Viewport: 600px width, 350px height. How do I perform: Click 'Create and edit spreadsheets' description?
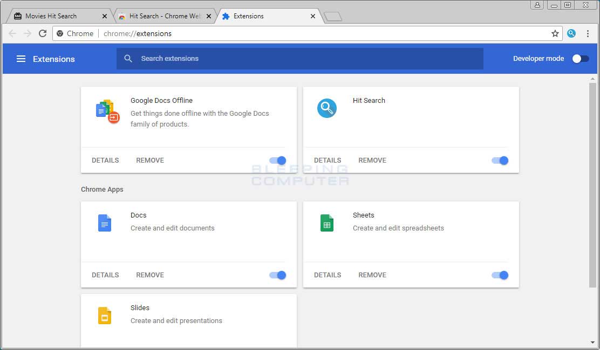398,228
